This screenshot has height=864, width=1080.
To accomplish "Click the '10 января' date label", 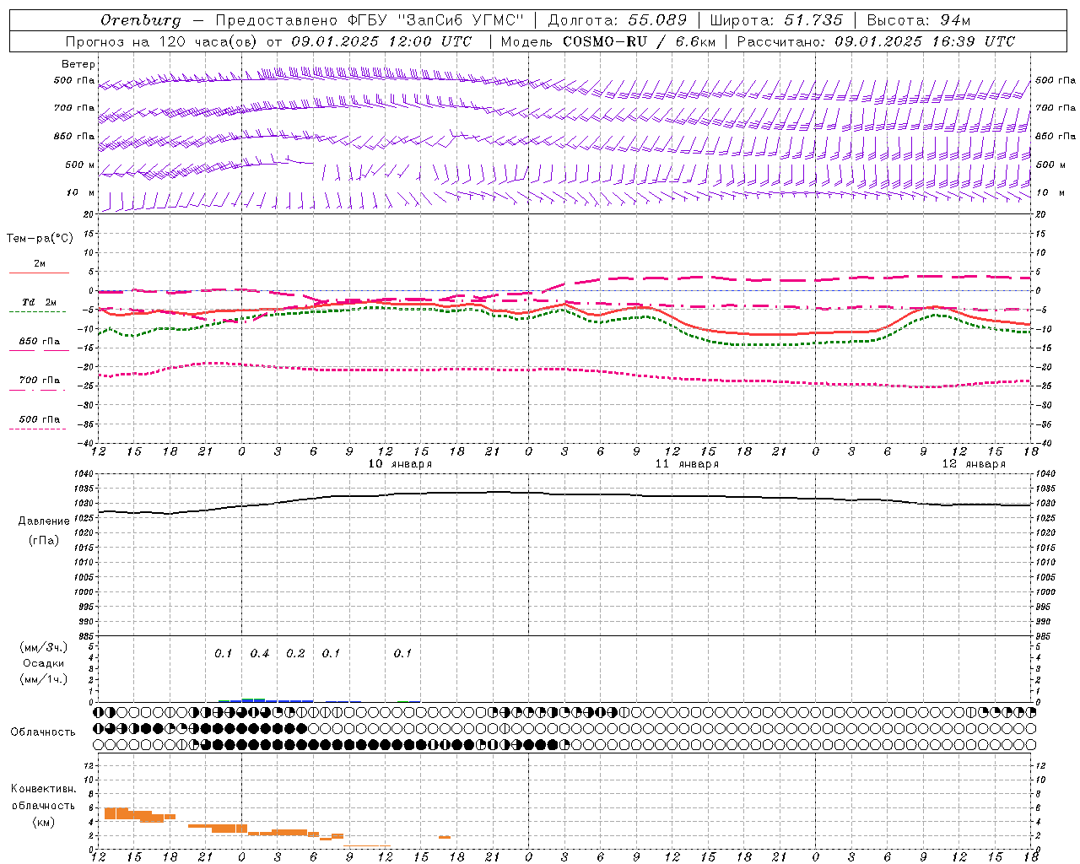I will (401, 463).
